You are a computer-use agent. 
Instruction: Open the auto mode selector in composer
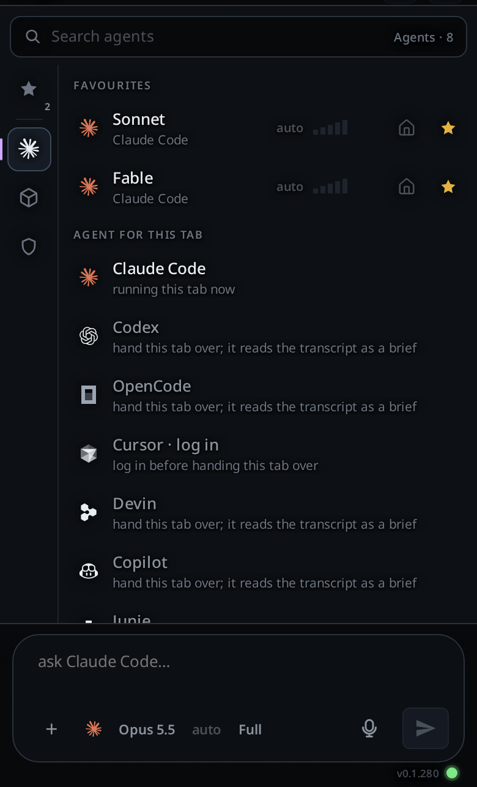[x=206, y=729]
